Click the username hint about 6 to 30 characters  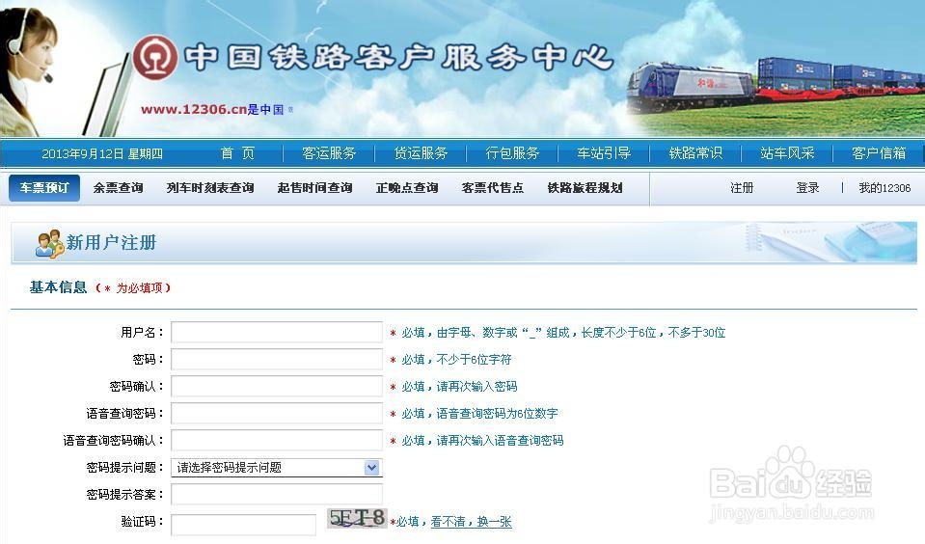[563, 333]
